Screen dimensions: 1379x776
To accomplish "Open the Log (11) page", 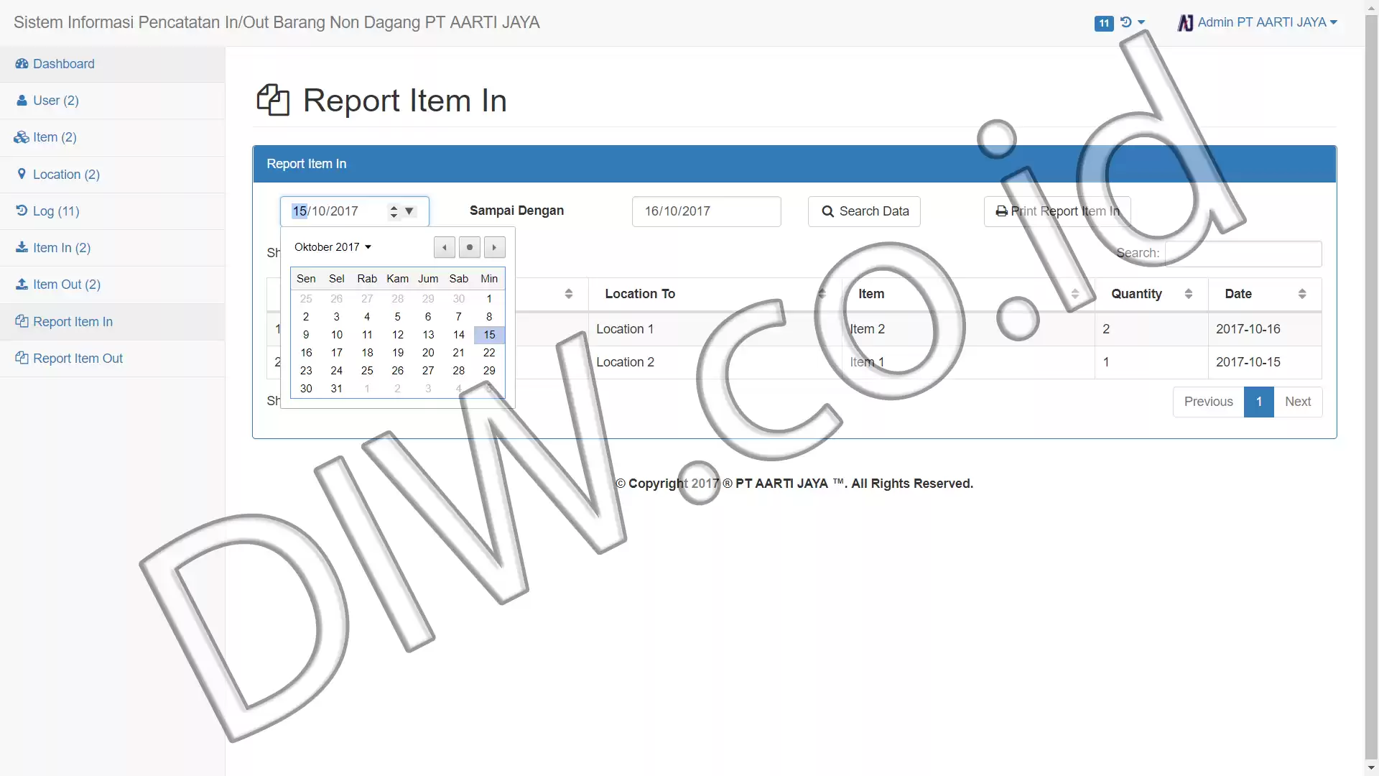I will point(112,211).
